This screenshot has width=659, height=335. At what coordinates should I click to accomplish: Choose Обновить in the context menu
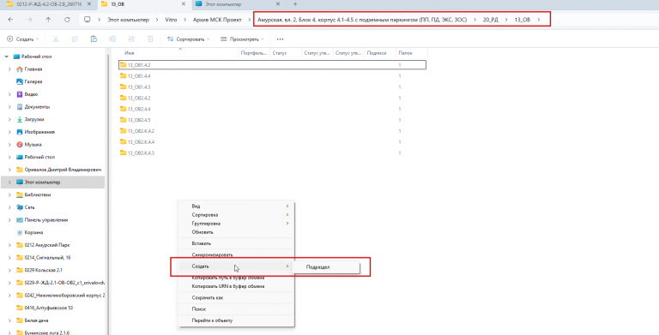coord(203,232)
